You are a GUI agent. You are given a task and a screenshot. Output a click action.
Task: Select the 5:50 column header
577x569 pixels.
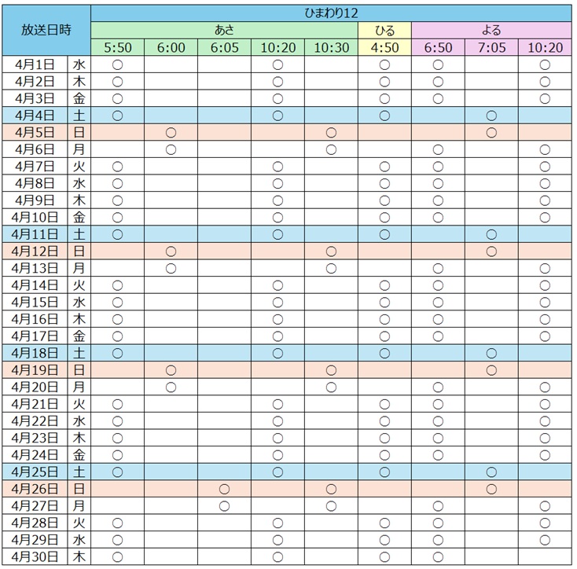[118, 48]
